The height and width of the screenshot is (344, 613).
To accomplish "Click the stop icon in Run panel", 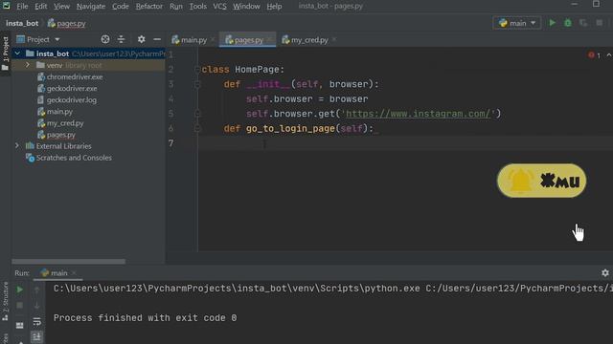I will pyautogui.click(x=19, y=306).
